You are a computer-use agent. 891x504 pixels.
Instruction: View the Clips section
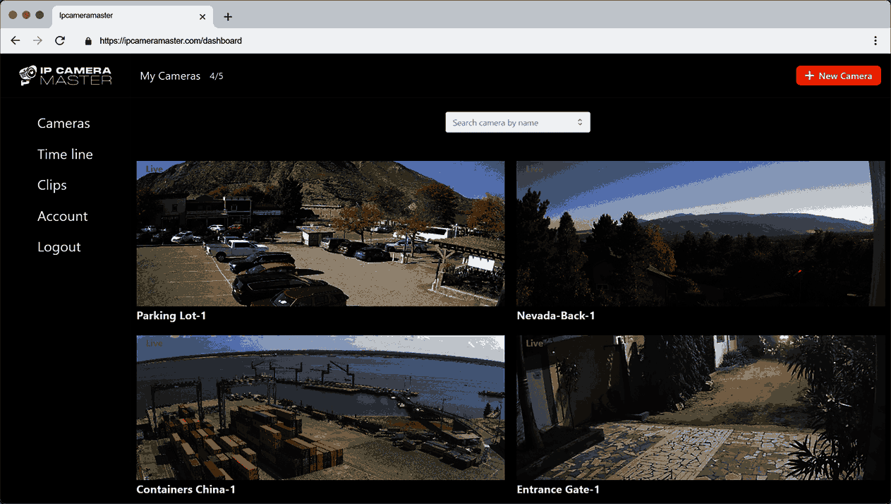point(51,185)
